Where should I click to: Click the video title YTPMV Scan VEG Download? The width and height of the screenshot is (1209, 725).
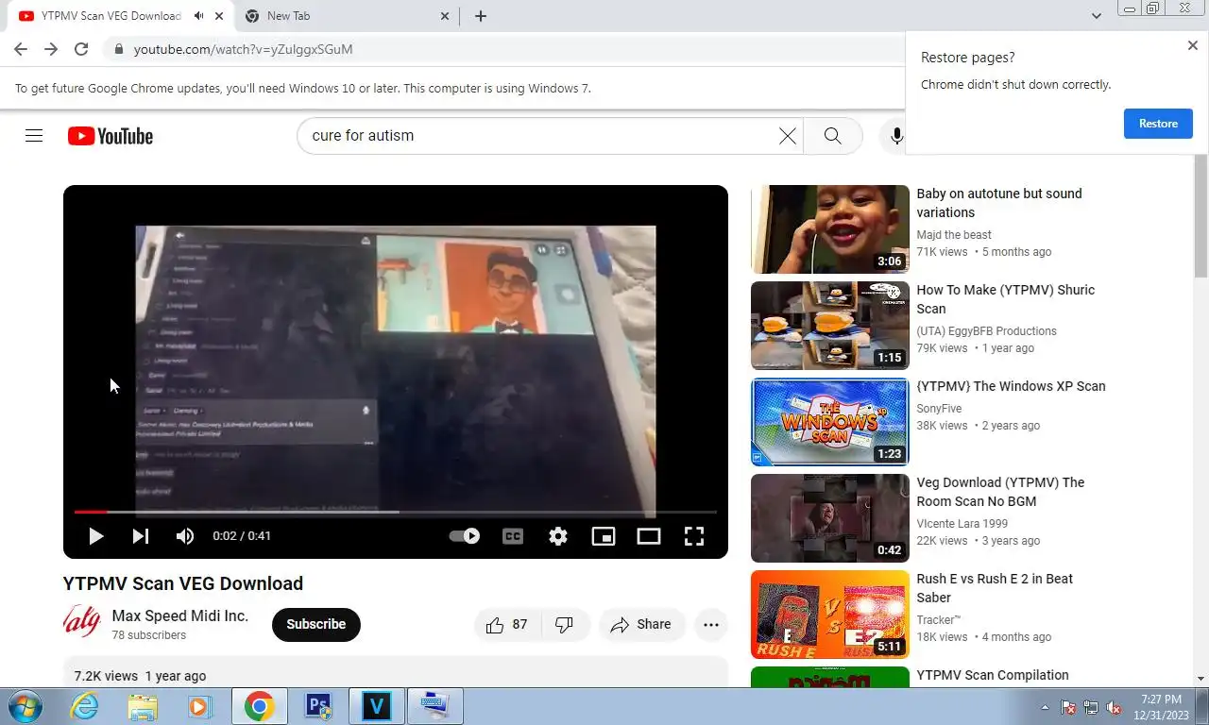(183, 583)
